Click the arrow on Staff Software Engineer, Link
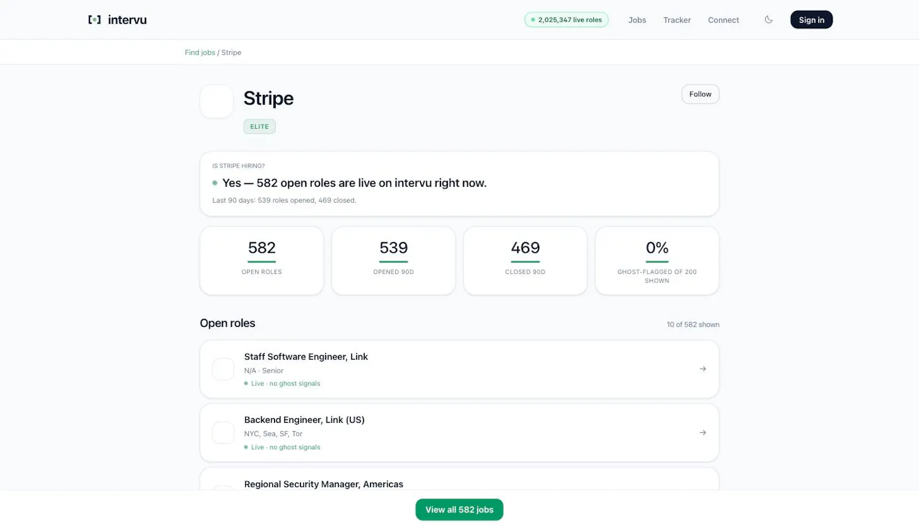Screen dimensions: 919x529 click(702, 369)
